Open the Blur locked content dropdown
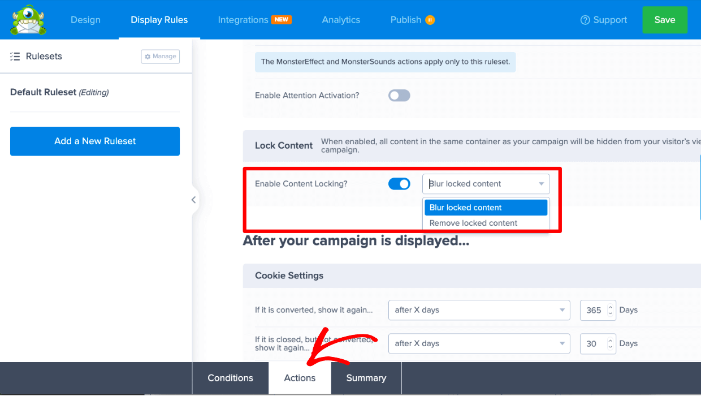Screen dimensions: 701x396 pyautogui.click(x=485, y=183)
